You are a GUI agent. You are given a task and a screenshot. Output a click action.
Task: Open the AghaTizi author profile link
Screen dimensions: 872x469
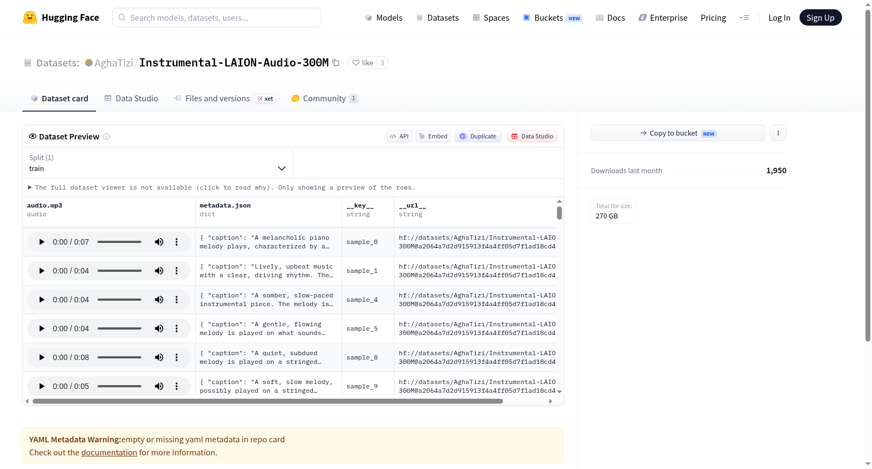[114, 63]
